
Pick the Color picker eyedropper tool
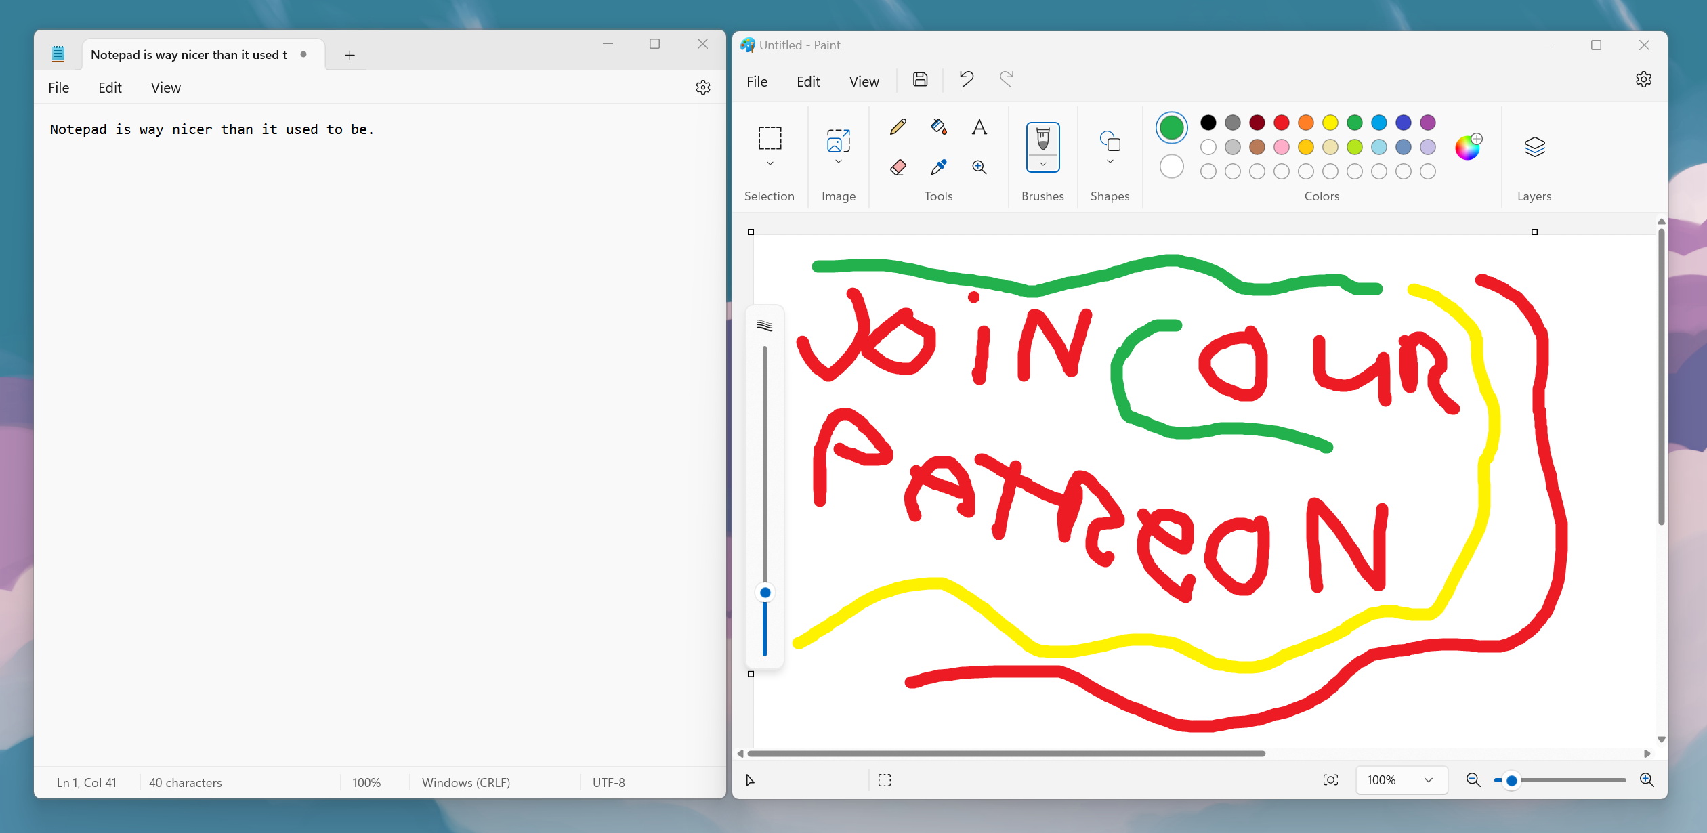coord(938,167)
